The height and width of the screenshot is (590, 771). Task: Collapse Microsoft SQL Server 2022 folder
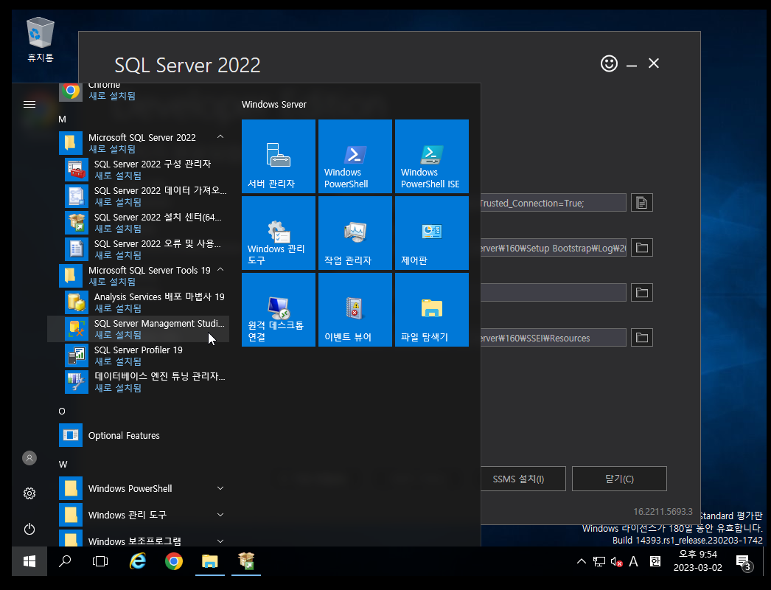click(x=221, y=136)
